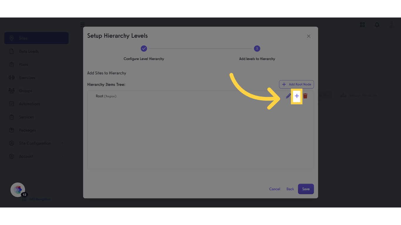Save the hierarchy levels
Viewport: 401px width, 225px height.
[x=306, y=189]
